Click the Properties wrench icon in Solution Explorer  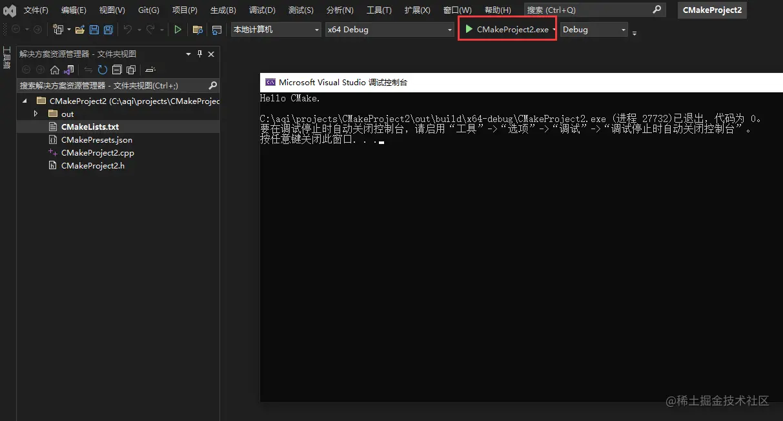[150, 70]
